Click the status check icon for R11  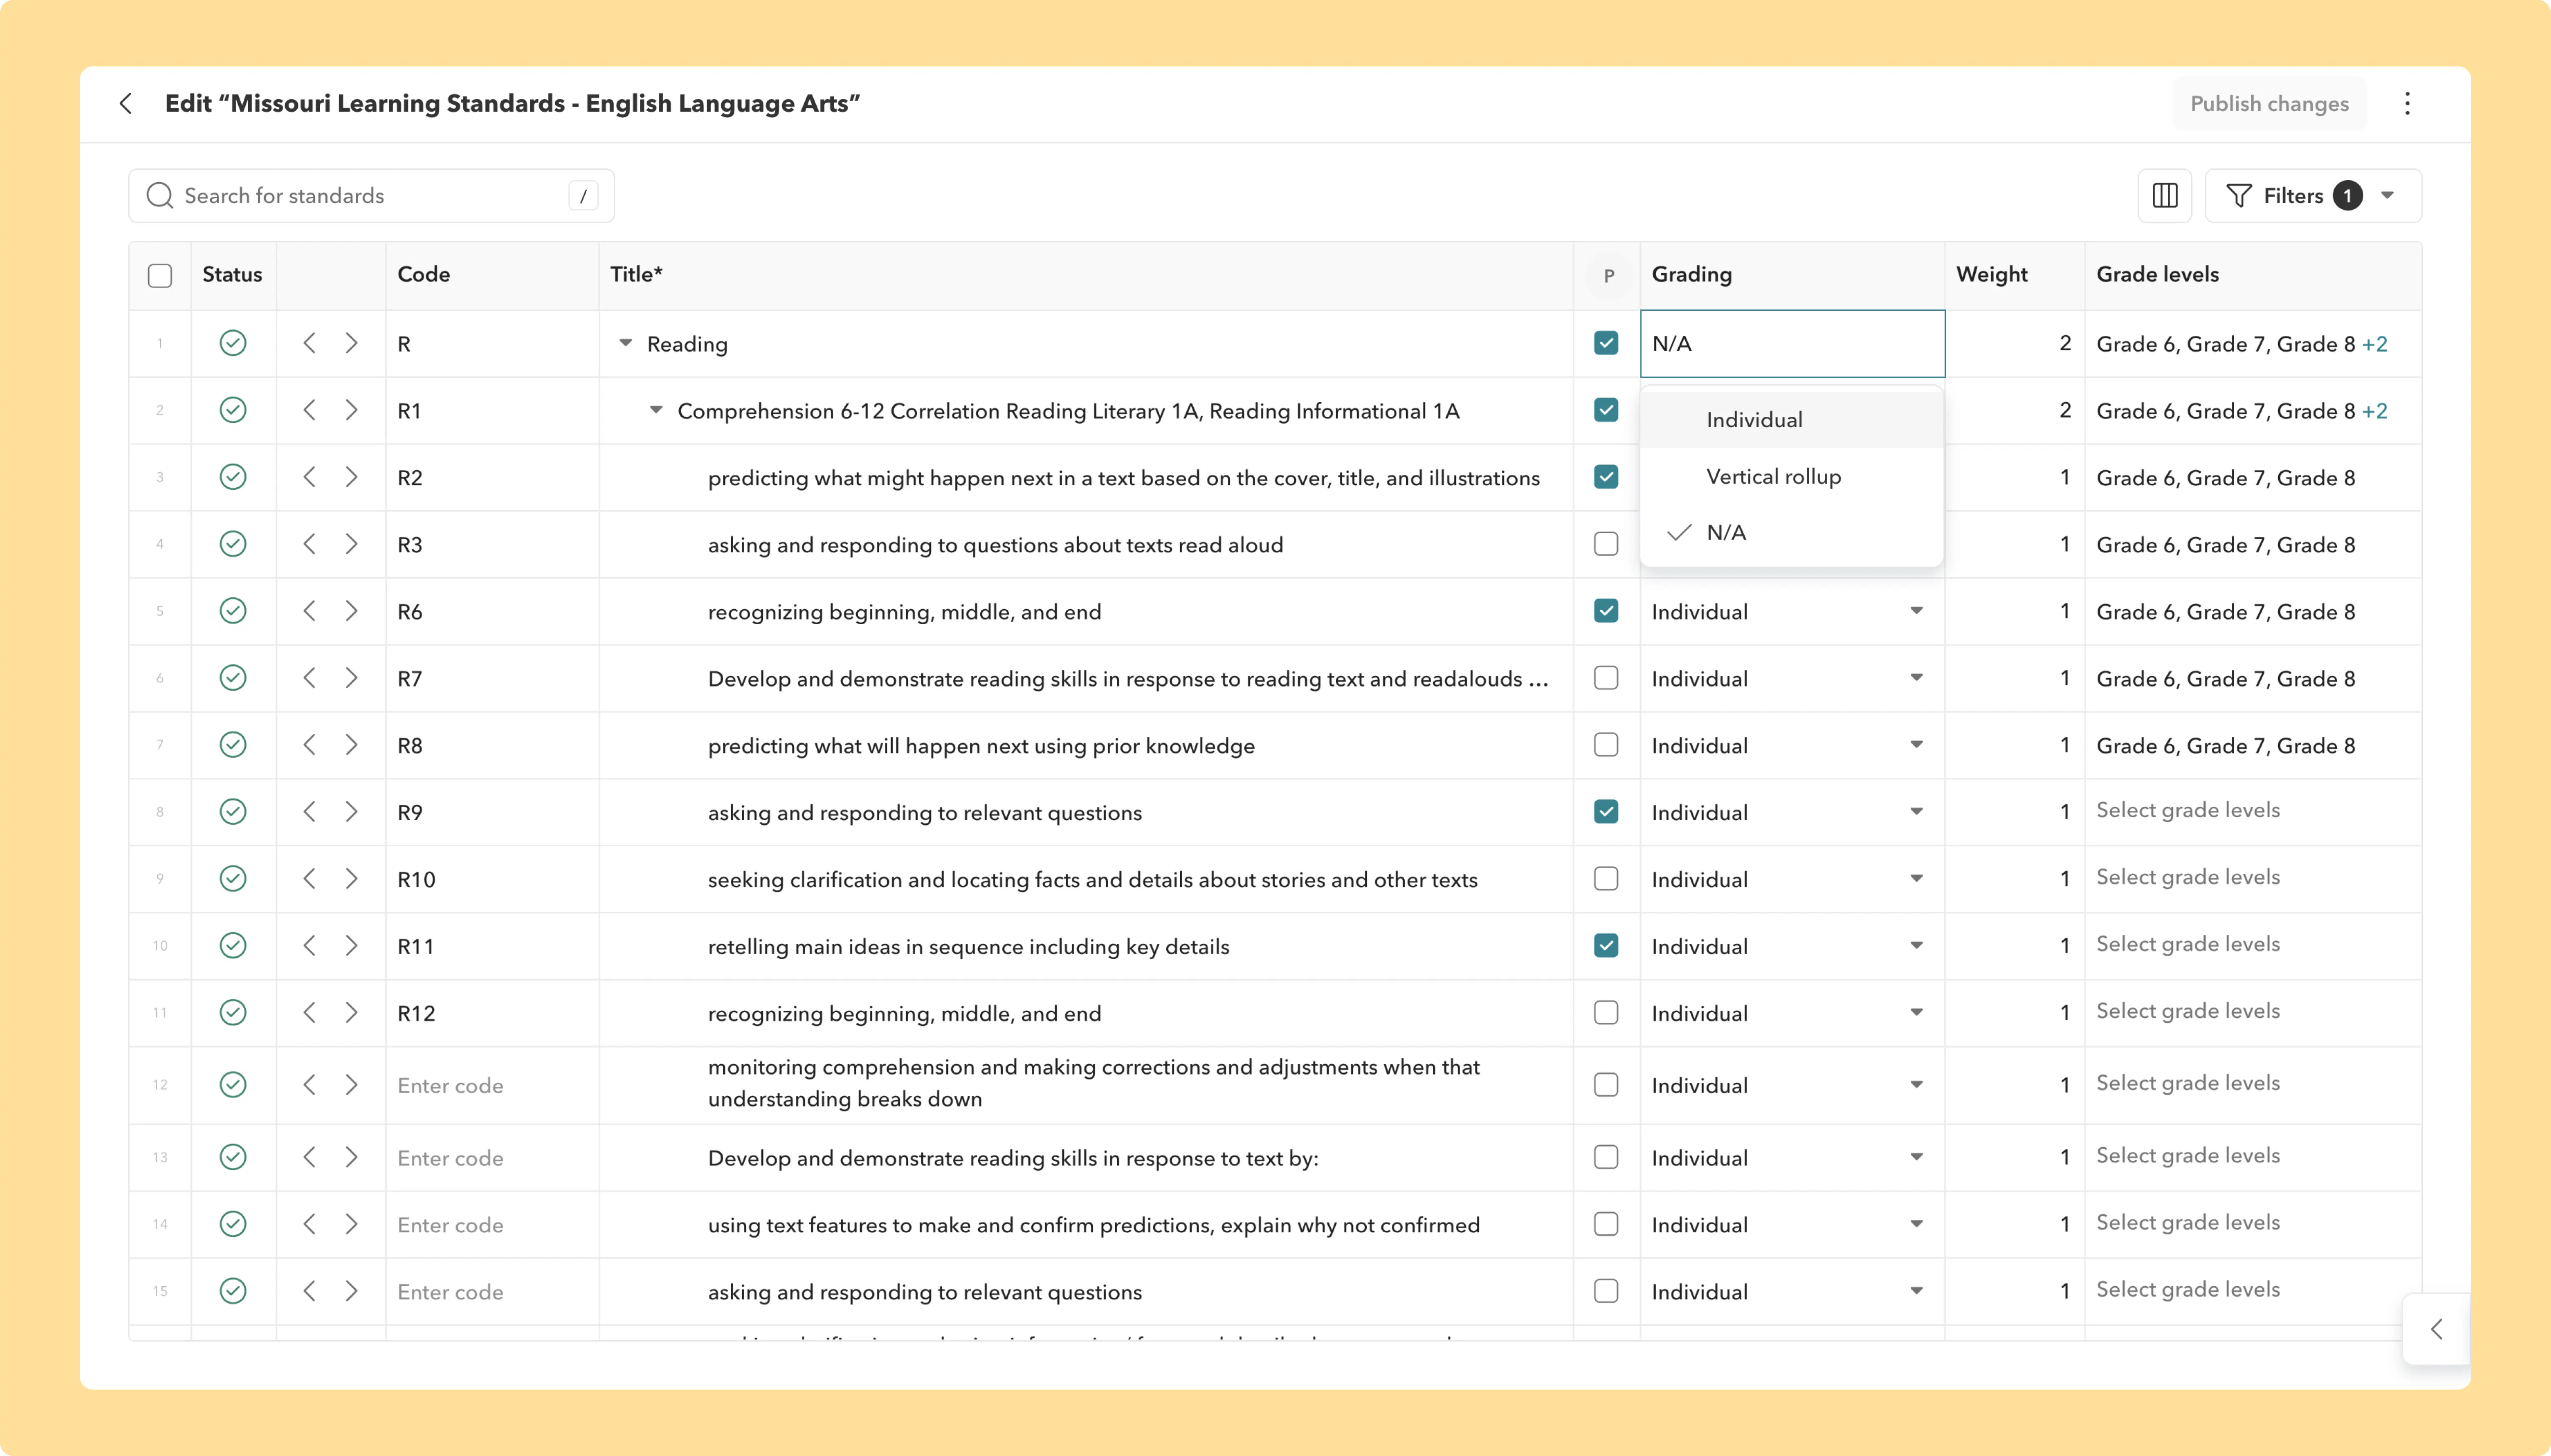[x=233, y=945]
